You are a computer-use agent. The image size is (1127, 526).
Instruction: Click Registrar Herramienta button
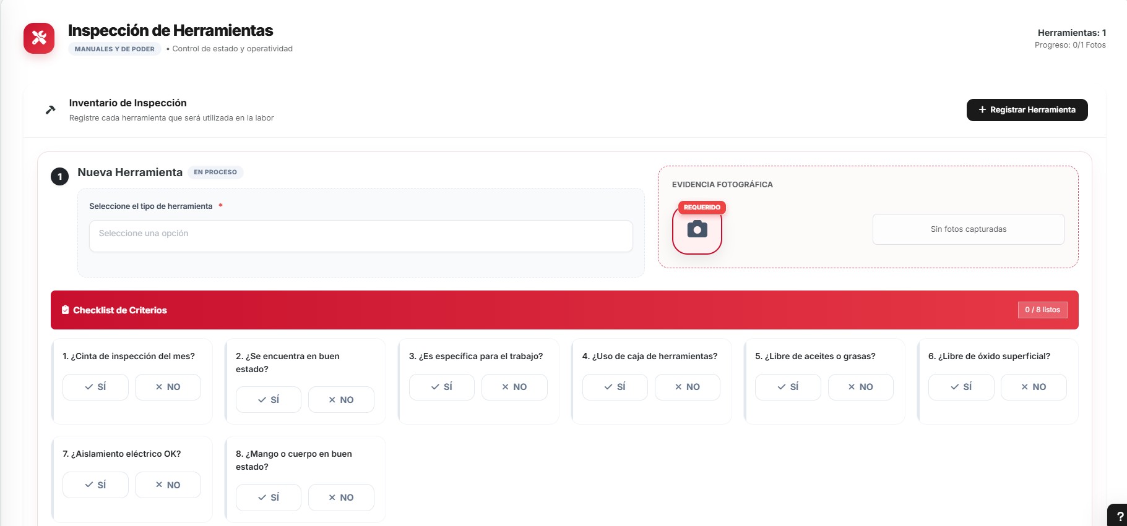[x=1027, y=110]
